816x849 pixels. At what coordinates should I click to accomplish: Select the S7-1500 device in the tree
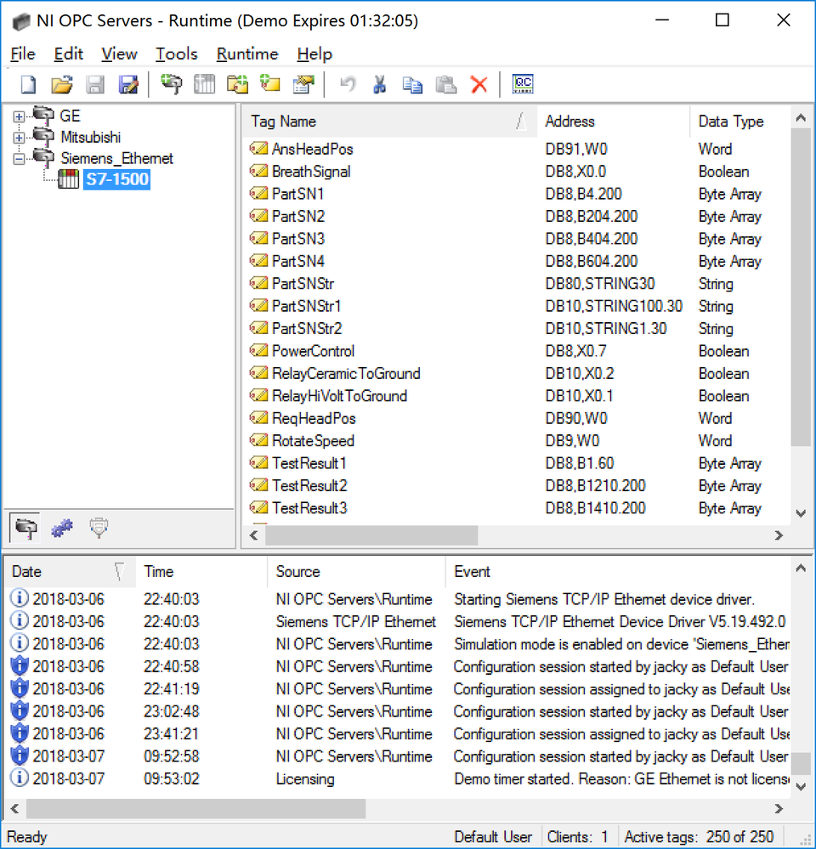(117, 179)
